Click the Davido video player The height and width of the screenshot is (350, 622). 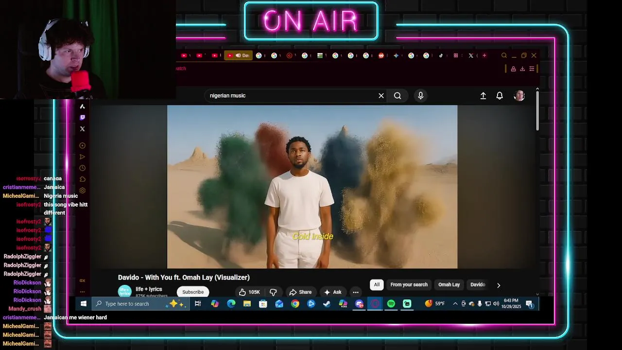312,187
